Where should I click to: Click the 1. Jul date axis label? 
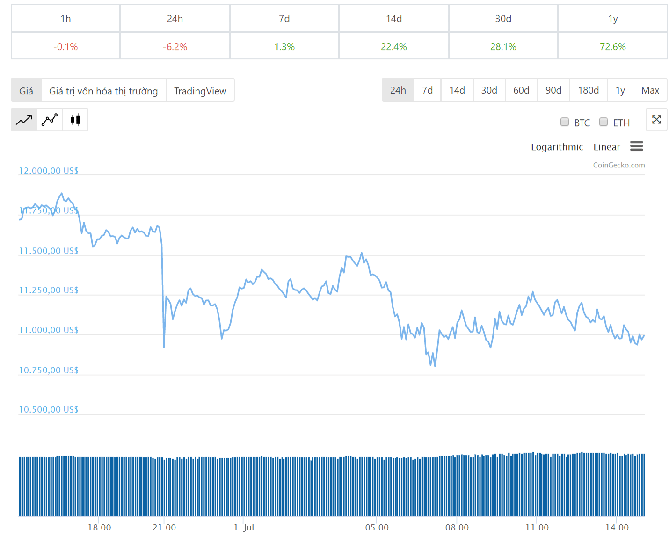pyautogui.click(x=244, y=527)
